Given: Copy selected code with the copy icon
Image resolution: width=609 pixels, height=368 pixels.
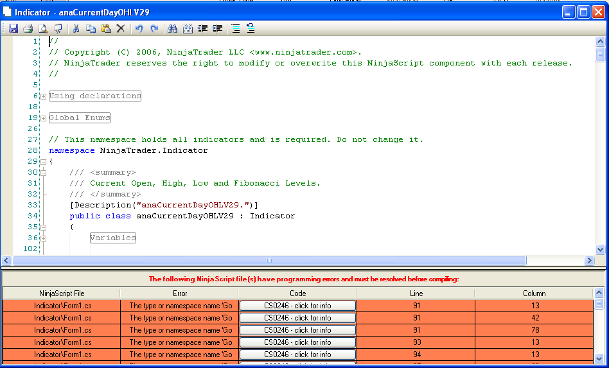Looking at the screenshot, I should click(91, 28).
